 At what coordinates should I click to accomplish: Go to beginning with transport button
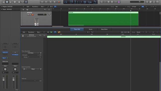(x=50, y=2)
